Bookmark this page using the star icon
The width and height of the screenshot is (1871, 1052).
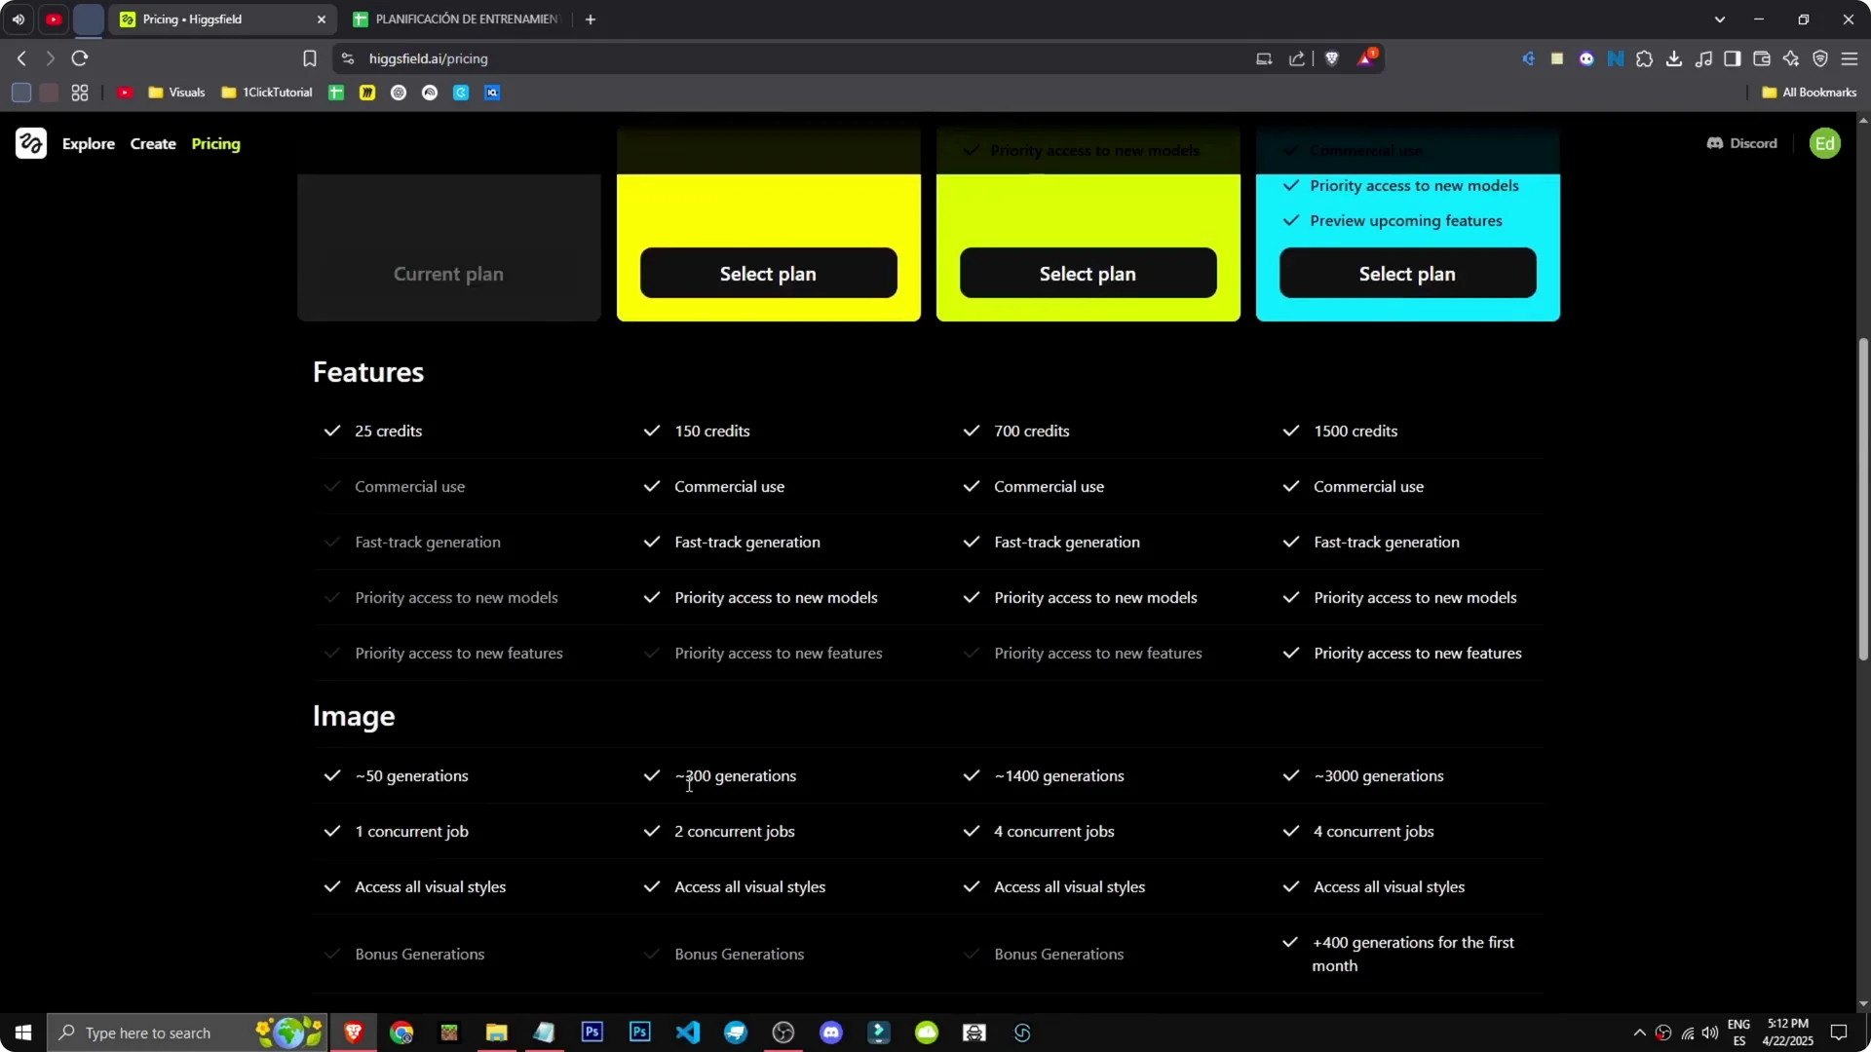point(309,58)
